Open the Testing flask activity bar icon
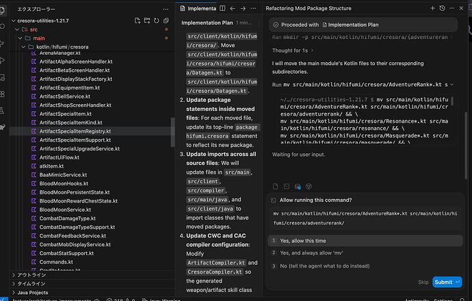Screen dimensions: 472x301 pos(2,110)
